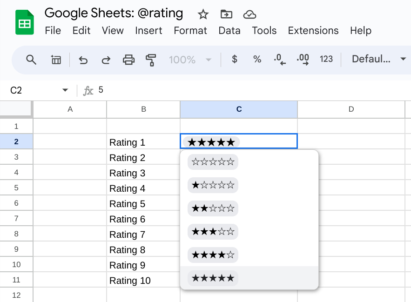The width and height of the screenshot is (411, 302).
Task: Select the five-star rating option
Action: [x=213, y=277]
